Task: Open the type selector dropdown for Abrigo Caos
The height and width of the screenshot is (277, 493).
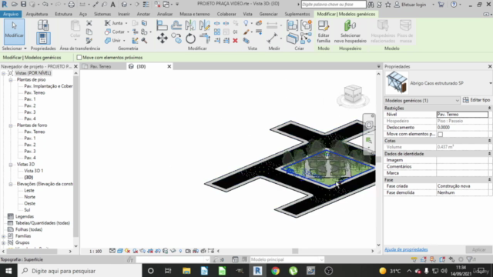Action: point(490,83)
